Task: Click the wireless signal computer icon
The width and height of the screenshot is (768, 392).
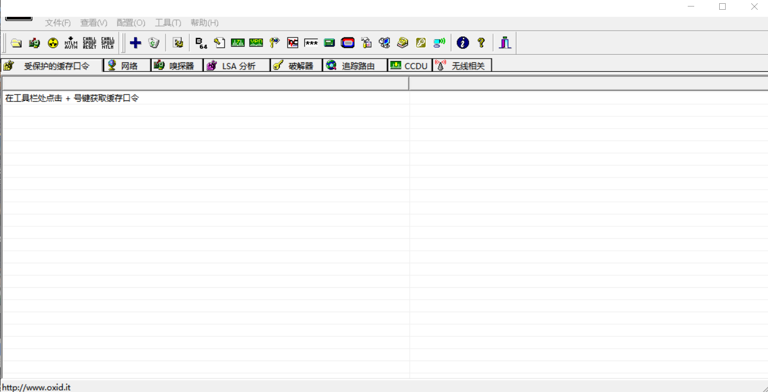Action: tap(439, 43)
